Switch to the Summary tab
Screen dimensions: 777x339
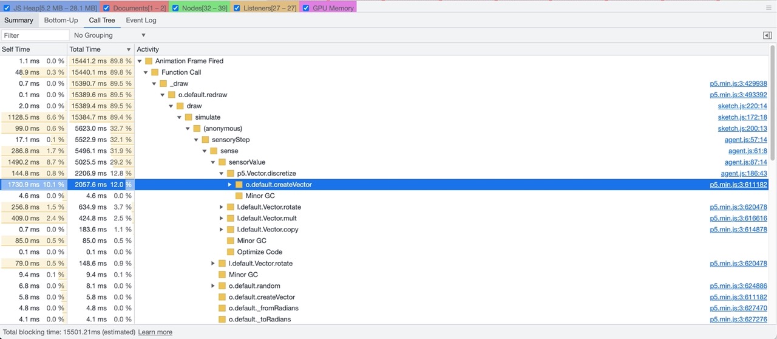[19, 20]
